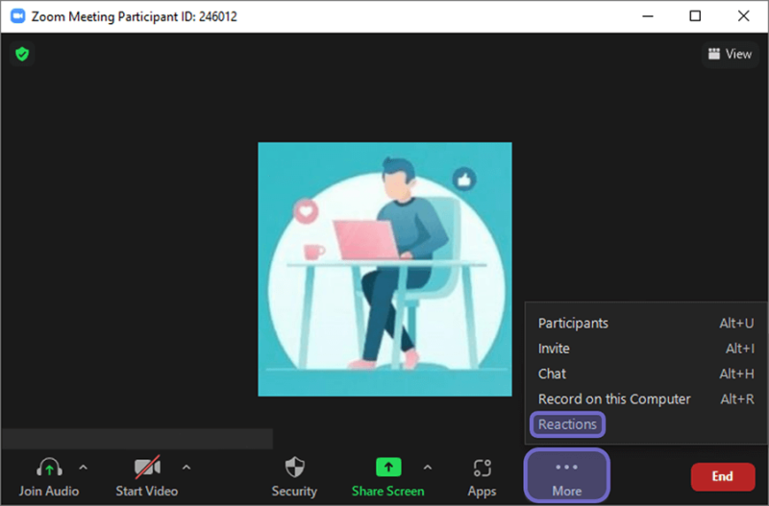Click the green encryption shield icon
The image size is (769, 506).
point(22,54)
